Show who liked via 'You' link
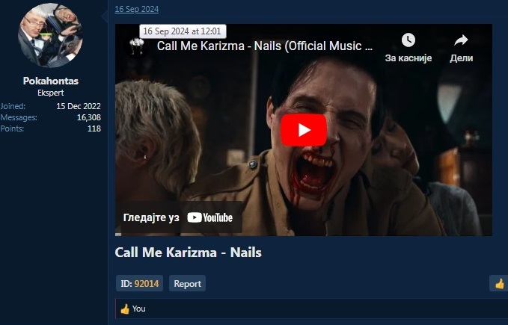The height and width of the screenshot is (325, 508). pyautogui.click(x=138, y=309)
